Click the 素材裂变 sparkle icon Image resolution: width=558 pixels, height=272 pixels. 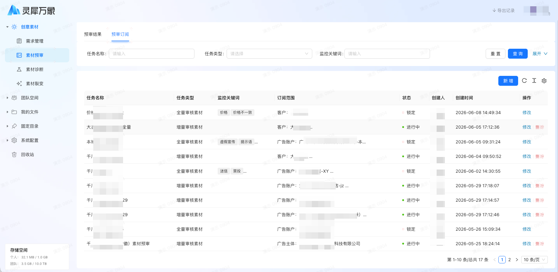pos(19,84)
